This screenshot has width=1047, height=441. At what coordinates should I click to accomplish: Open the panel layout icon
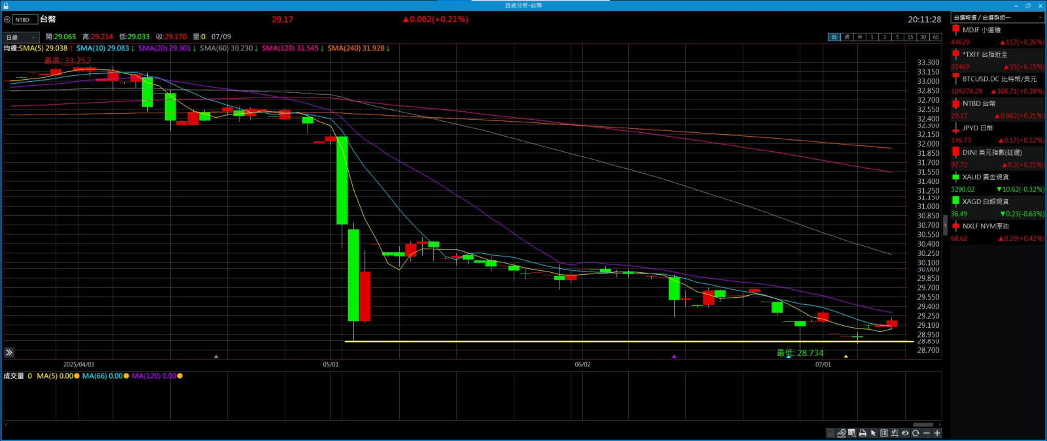884,433
